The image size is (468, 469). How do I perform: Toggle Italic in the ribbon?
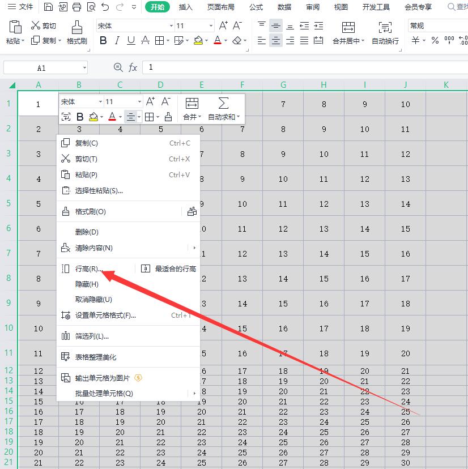point(117,40)
